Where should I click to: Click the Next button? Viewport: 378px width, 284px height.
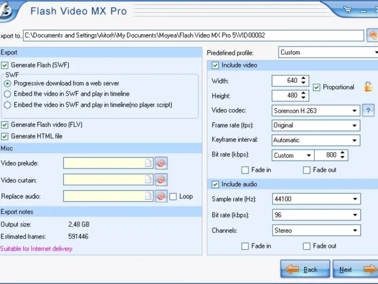356,269
